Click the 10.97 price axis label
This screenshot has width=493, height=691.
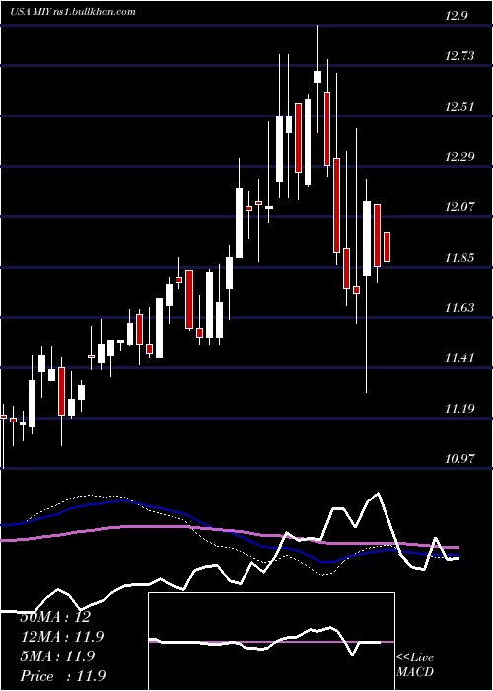pos(459,459)
